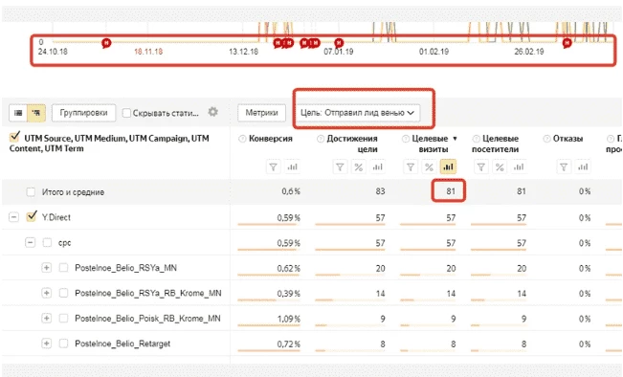The width and height of the screenshot is (623, 377).
Task: Click help icon next to Конверсия header
Action: tap(242, 139)
